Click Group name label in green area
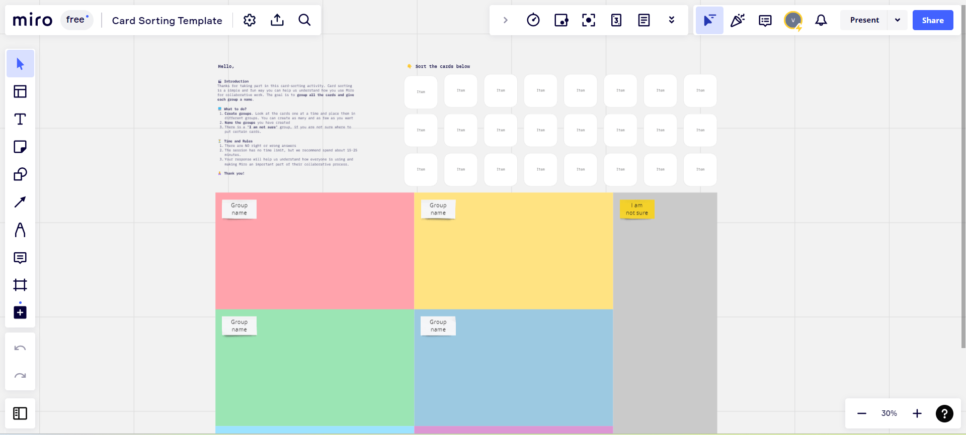The height and width of the screenshot is (435, 966). coord(239,325)
